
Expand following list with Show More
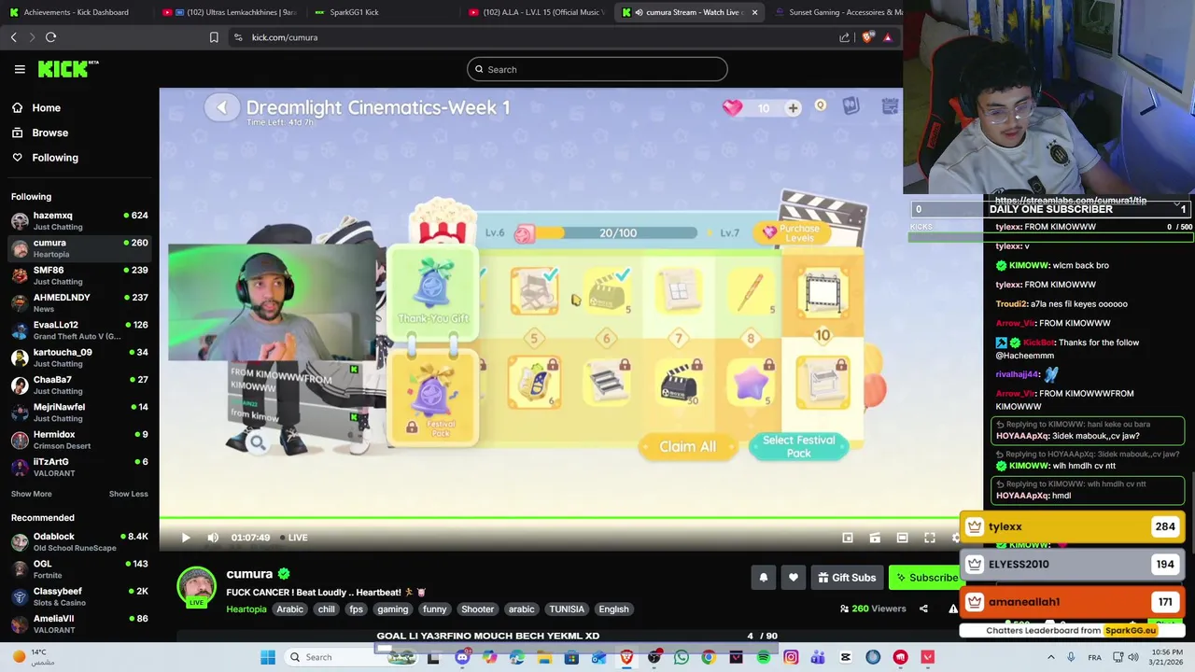32,494
